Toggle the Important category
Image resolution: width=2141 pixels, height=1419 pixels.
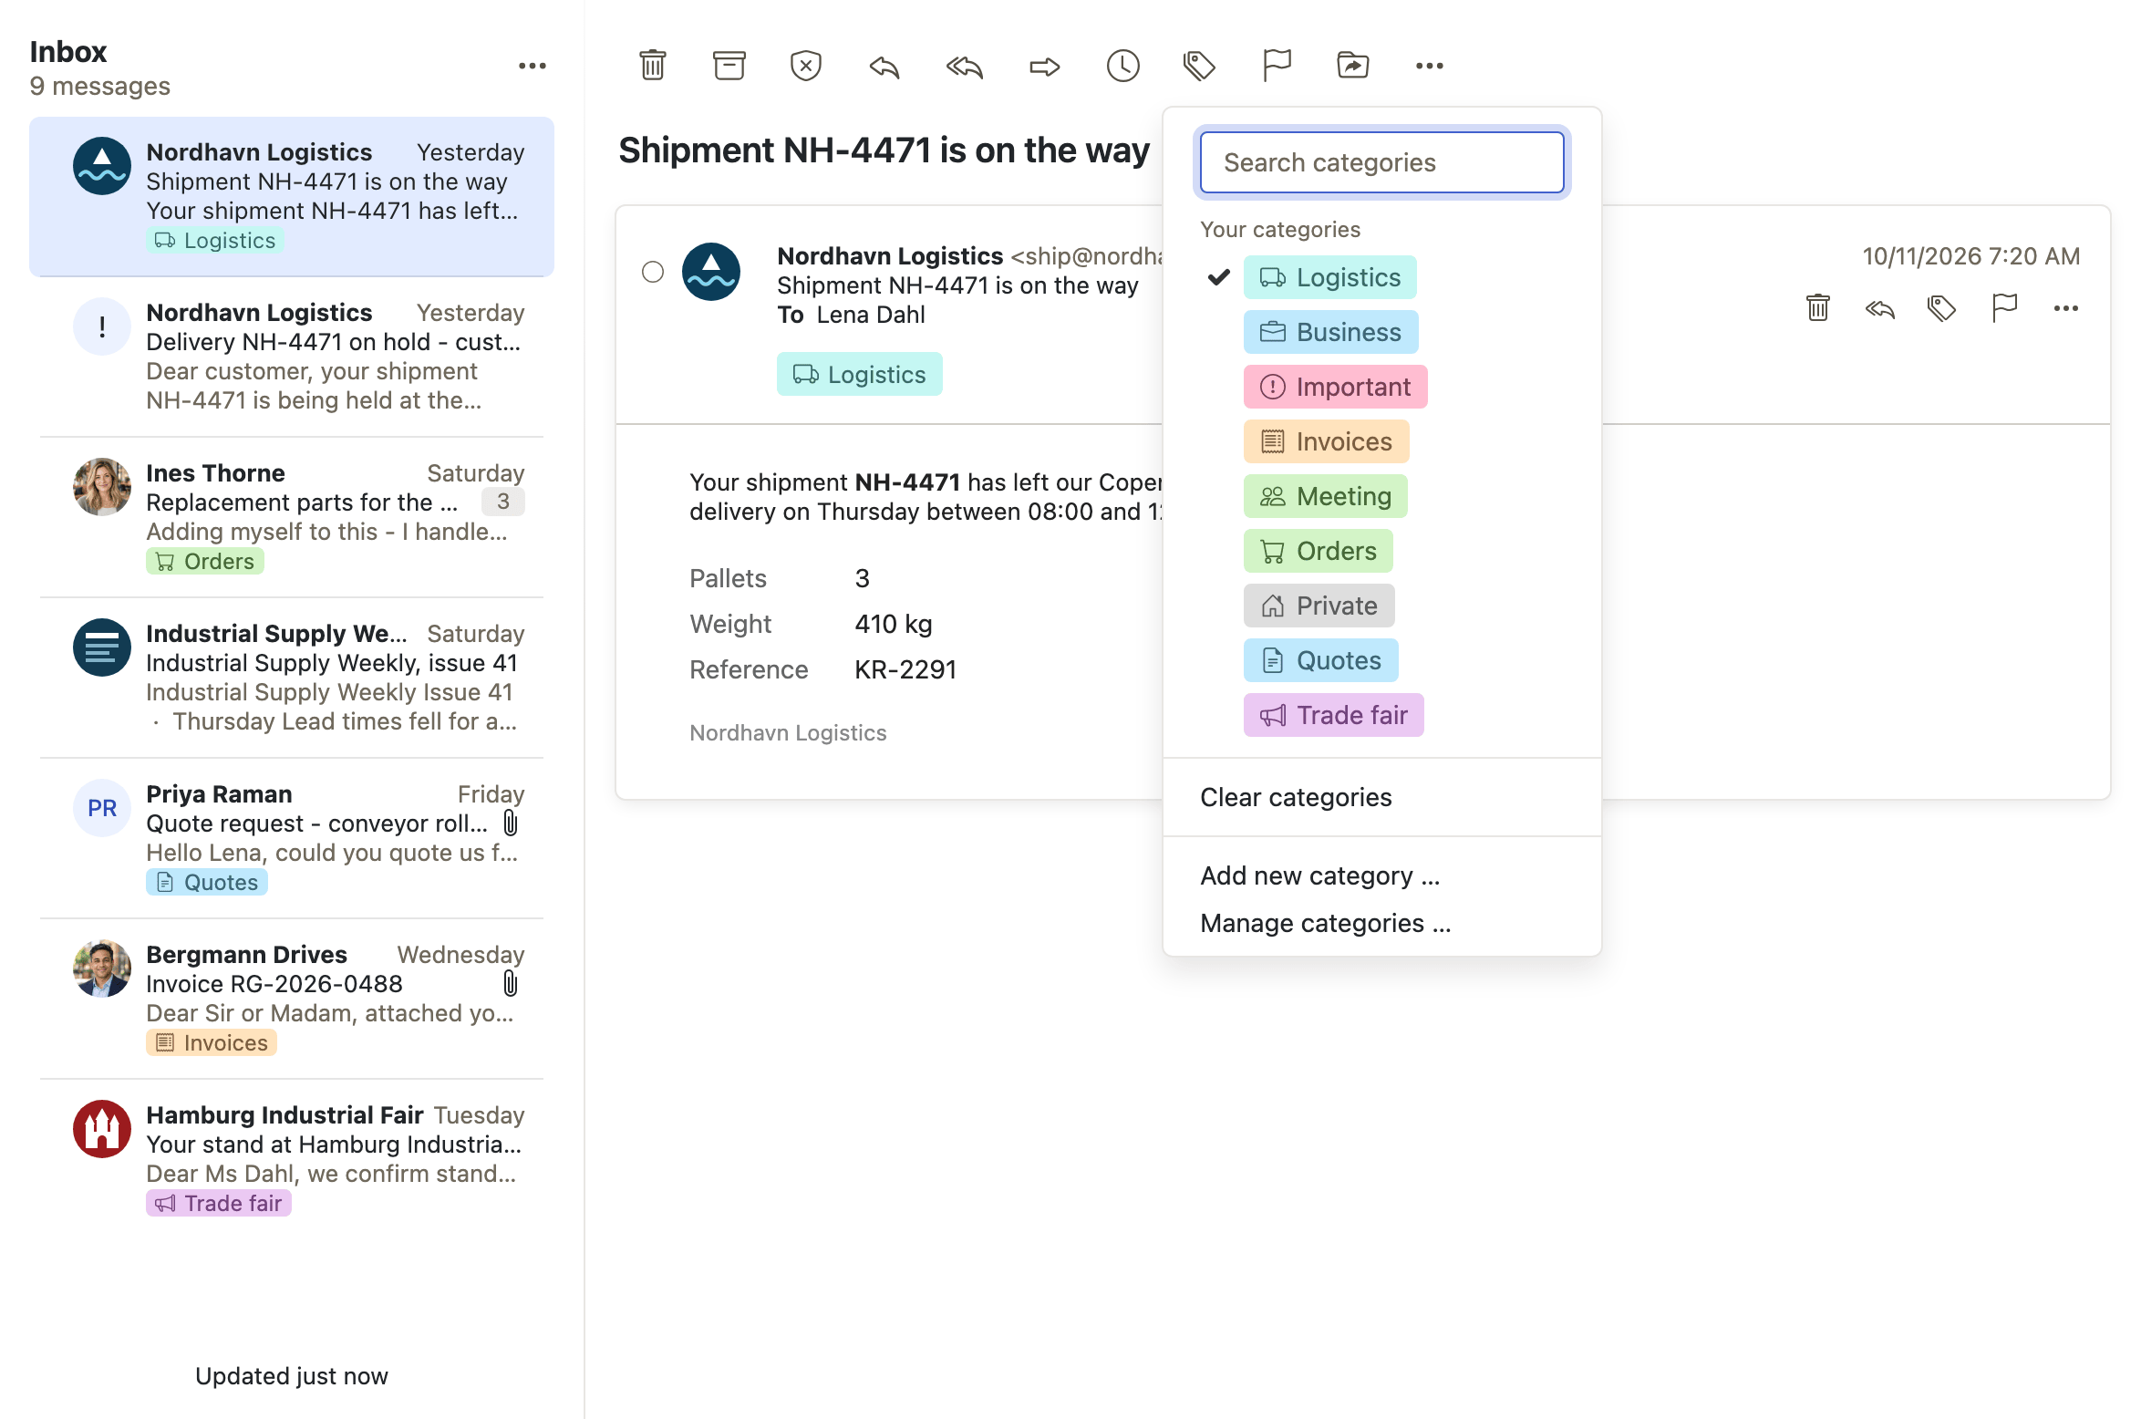point(1336,387)
